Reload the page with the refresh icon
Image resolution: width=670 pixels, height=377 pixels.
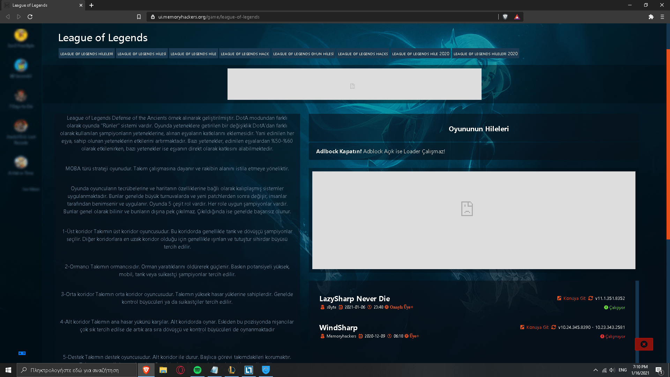30,17
